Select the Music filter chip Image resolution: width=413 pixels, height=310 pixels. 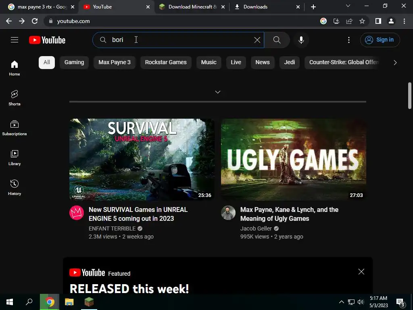click(209, 63)
